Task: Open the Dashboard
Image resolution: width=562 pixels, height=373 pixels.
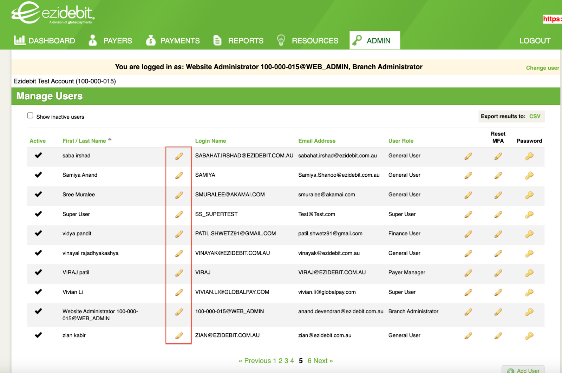Action: point(52,40)
